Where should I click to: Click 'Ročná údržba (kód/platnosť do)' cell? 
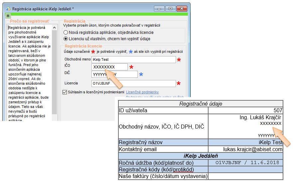click(163, 163)
